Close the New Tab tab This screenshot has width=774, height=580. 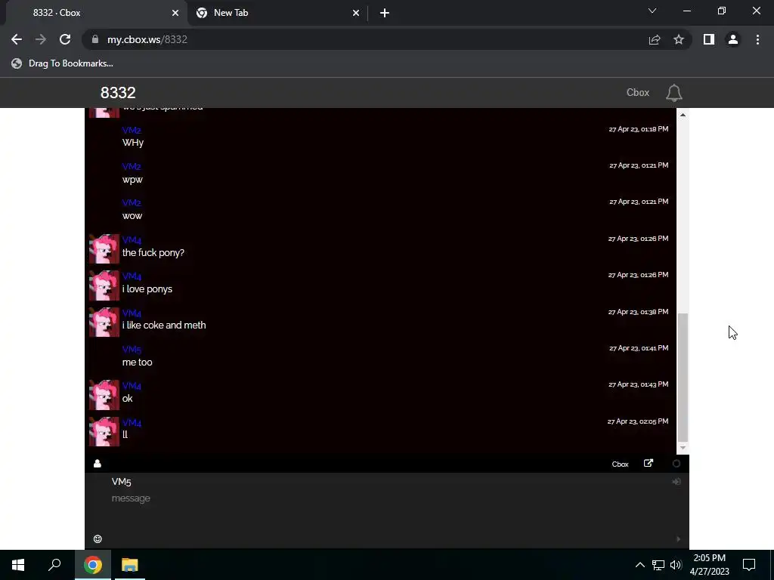click(356, 13)
